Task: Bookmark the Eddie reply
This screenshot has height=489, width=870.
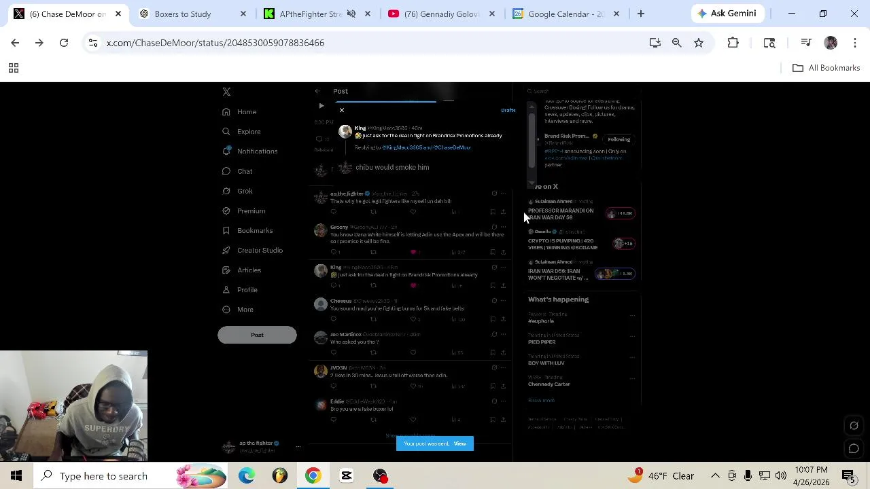Action: [493, 420]
